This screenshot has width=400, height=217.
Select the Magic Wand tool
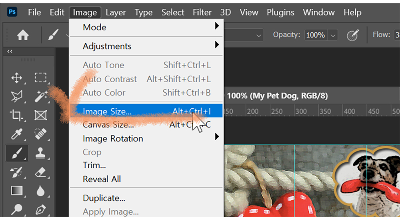tap(41, 96)
